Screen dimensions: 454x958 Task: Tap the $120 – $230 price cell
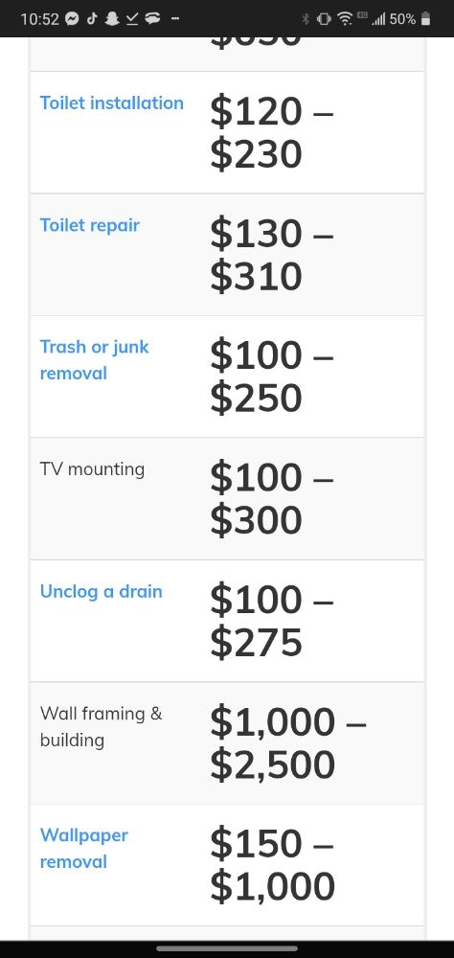click(272, 132)
